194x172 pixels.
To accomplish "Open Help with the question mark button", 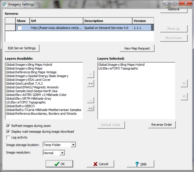I will 141,164.
